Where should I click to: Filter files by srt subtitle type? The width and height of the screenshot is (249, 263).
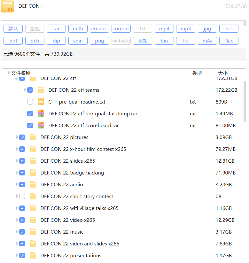(229, 29)
